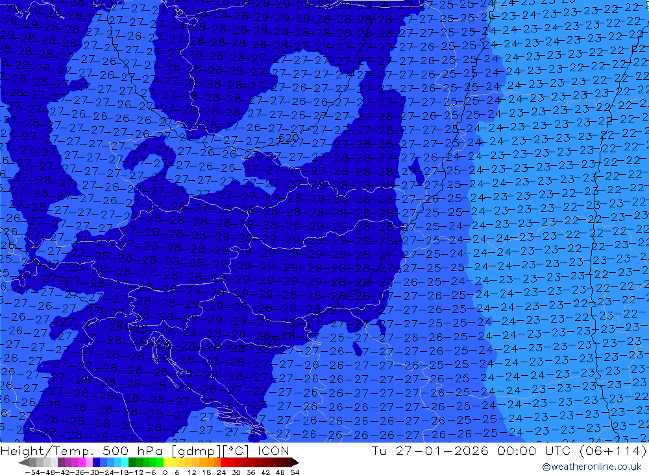This screenshot has height=475, width=649.
Task: Click the 'ICON' model name in title
Action: [x=273, y=450]
